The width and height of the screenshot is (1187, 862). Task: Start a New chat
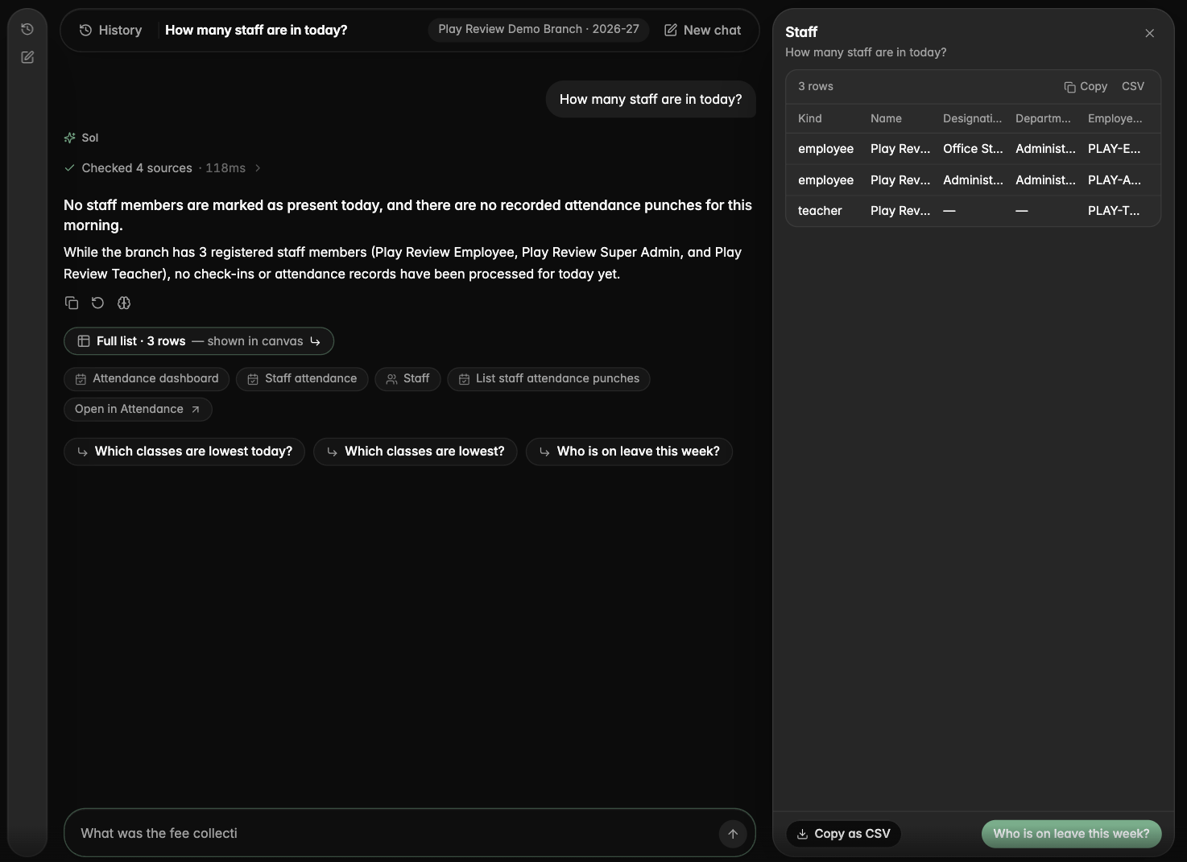click(702, 30)
